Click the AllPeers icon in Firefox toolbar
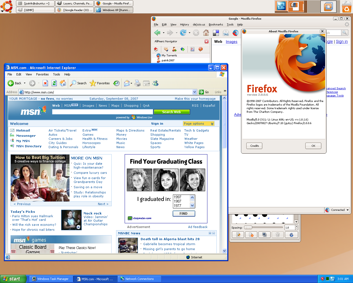Screen dimensions: 353x283 pyautogui.click(x=236, y=33)
